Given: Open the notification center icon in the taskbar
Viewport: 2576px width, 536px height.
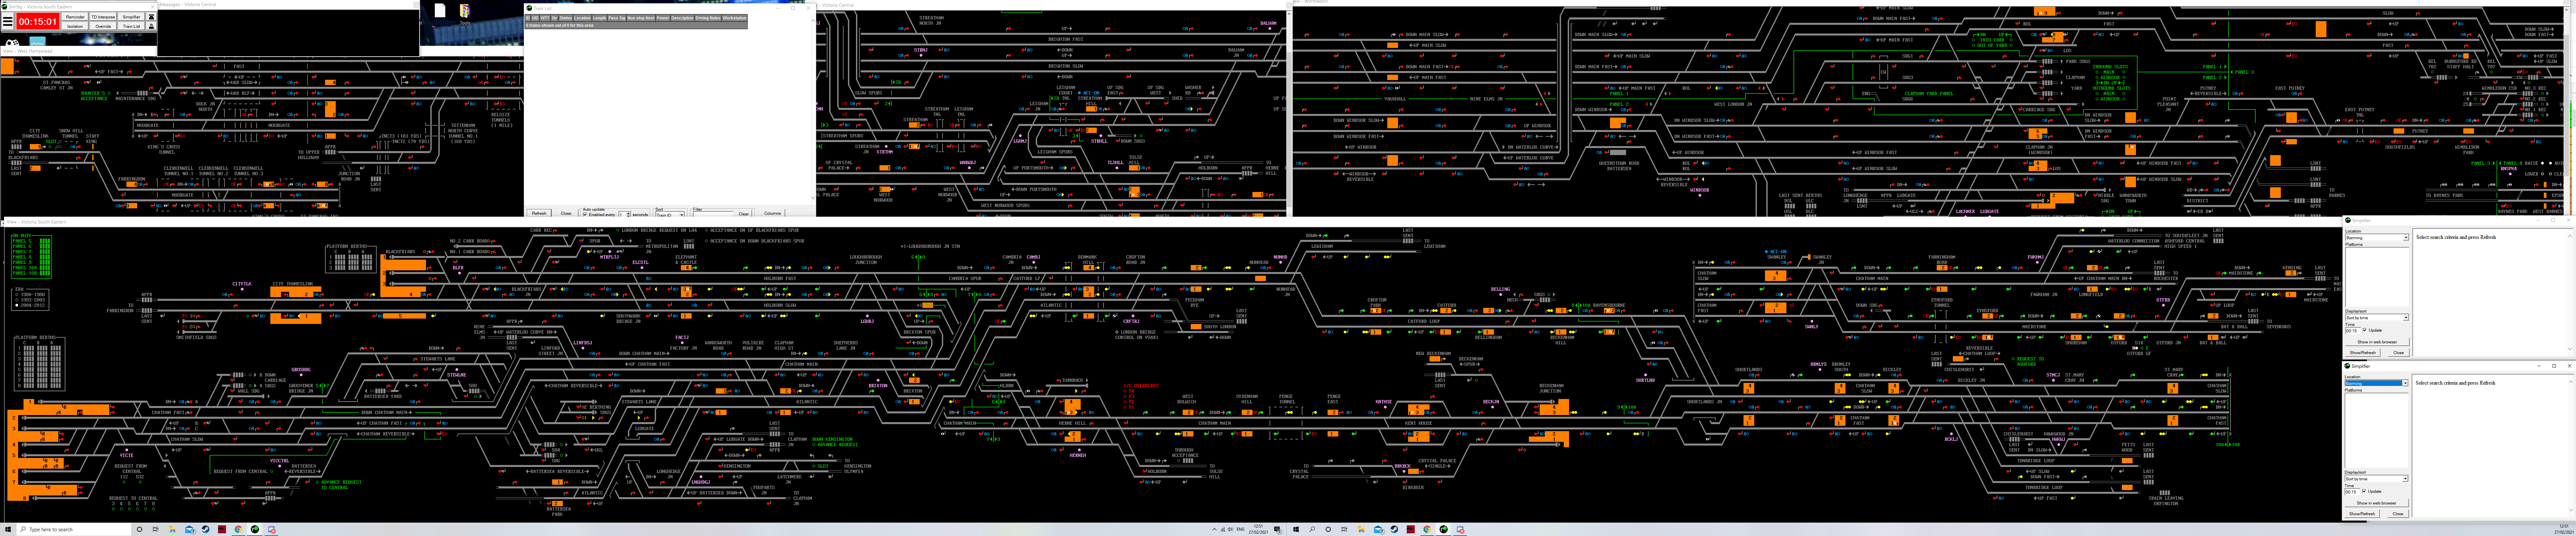Looking at the screenshot, I should (1278, 530).
